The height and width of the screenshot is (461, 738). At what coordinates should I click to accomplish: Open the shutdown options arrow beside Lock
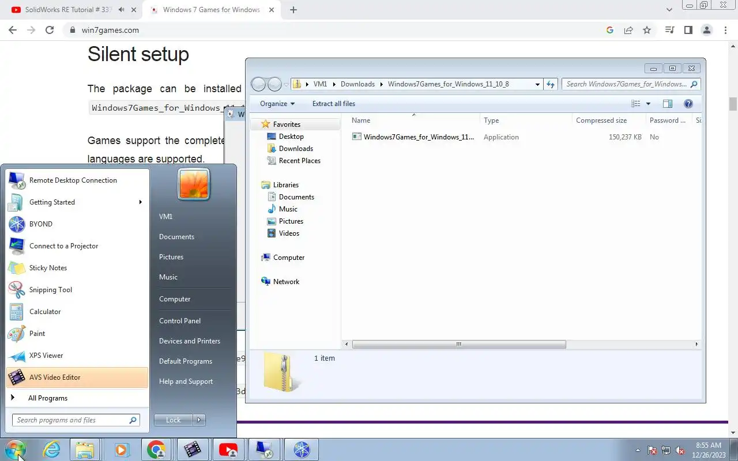[x=199, y=420]
